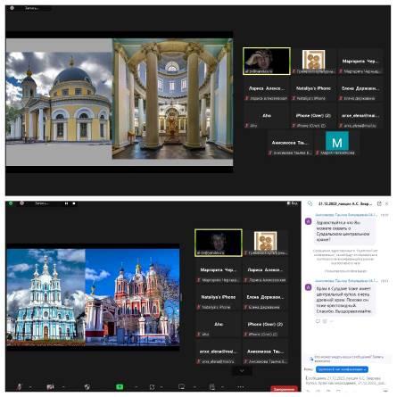
Task: Open the Кому recipient dropdown in chat
Action: [x=342, y=369]
